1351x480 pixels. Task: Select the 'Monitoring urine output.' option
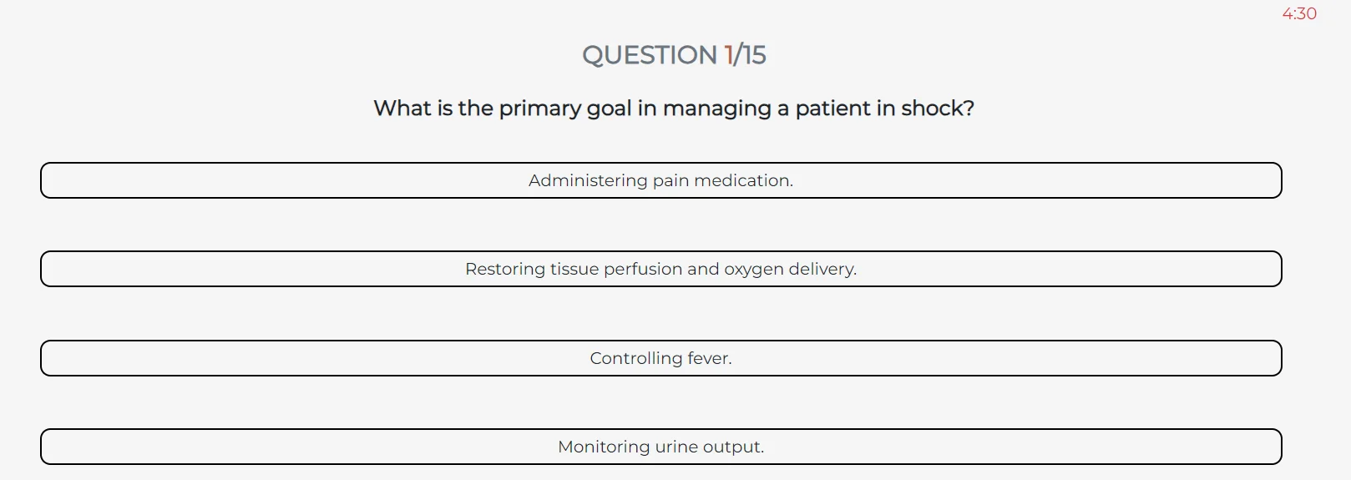[660, 447]
